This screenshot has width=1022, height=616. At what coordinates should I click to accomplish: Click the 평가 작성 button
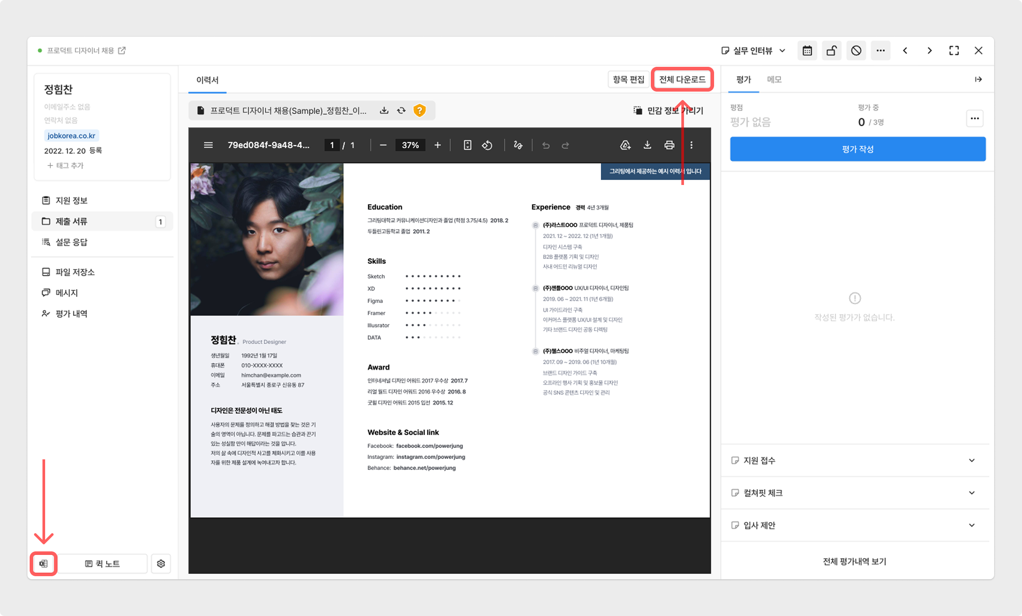857,149
